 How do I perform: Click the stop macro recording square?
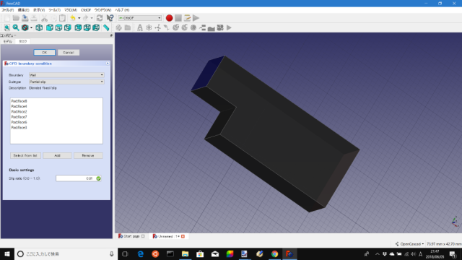coord(178,18)
